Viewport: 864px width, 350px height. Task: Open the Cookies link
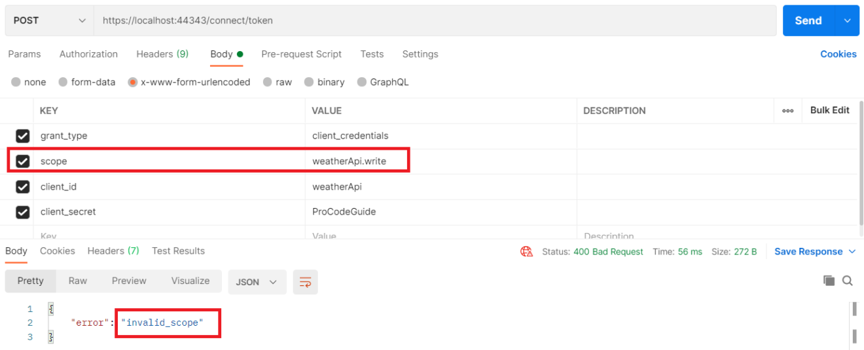tap(838, 54)
